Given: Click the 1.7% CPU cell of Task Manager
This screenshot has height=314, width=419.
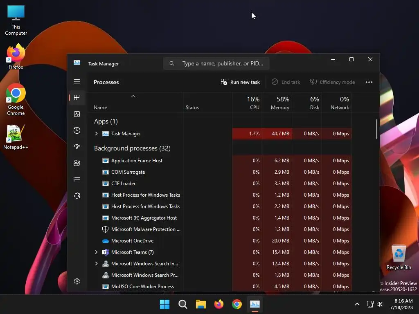Looking at the screenshot, I should tap(247, 134).
